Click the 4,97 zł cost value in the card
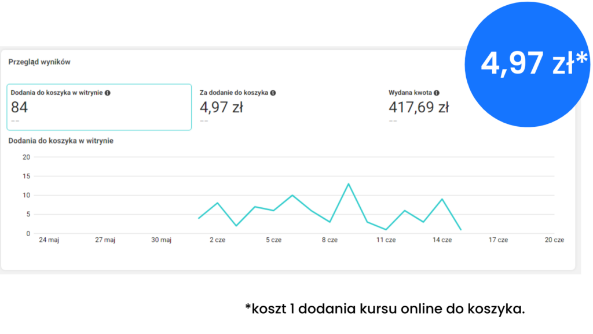593x334 pixels. (221, 108)
